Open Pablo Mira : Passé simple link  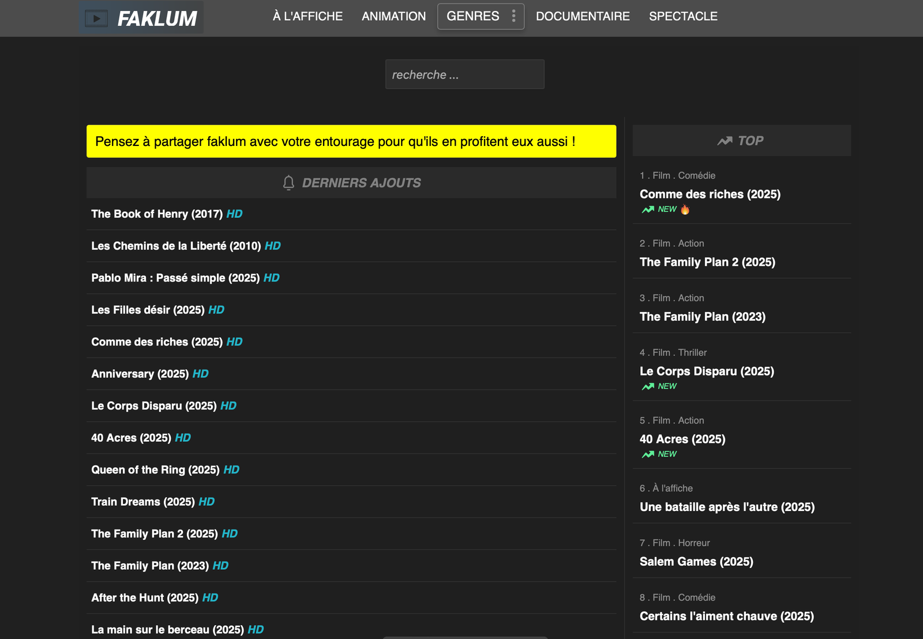[x=175, y=278]
